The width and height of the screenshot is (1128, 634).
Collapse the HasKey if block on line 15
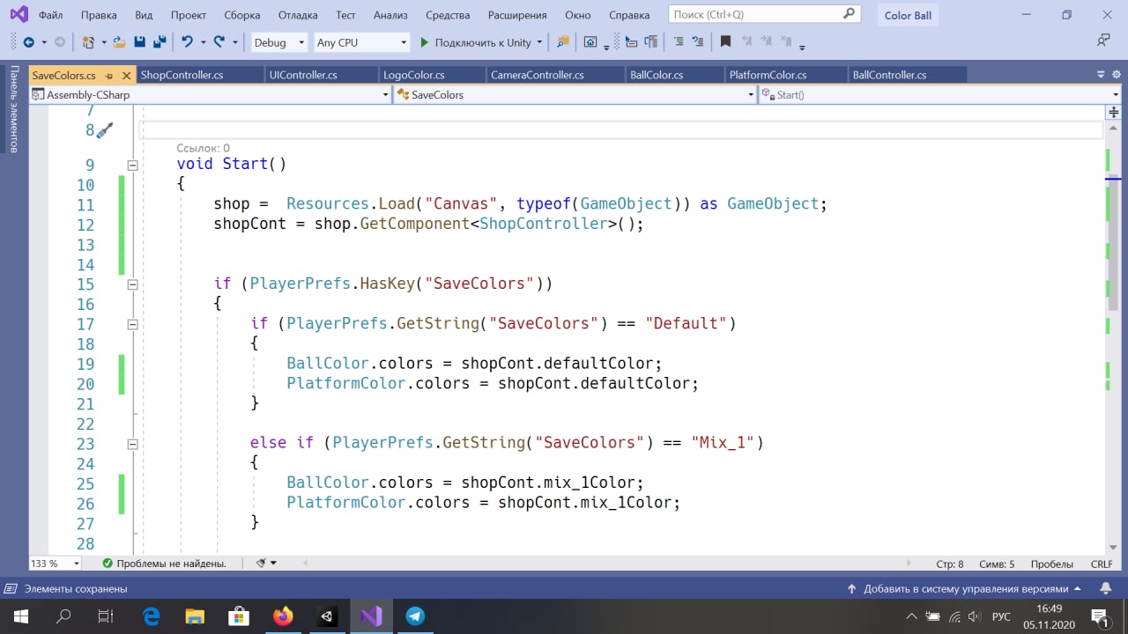click(x=132, y=284)
